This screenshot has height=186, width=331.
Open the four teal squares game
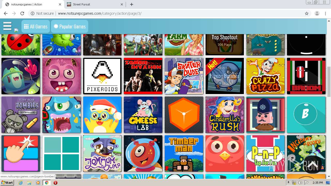(x=62, y=153)
